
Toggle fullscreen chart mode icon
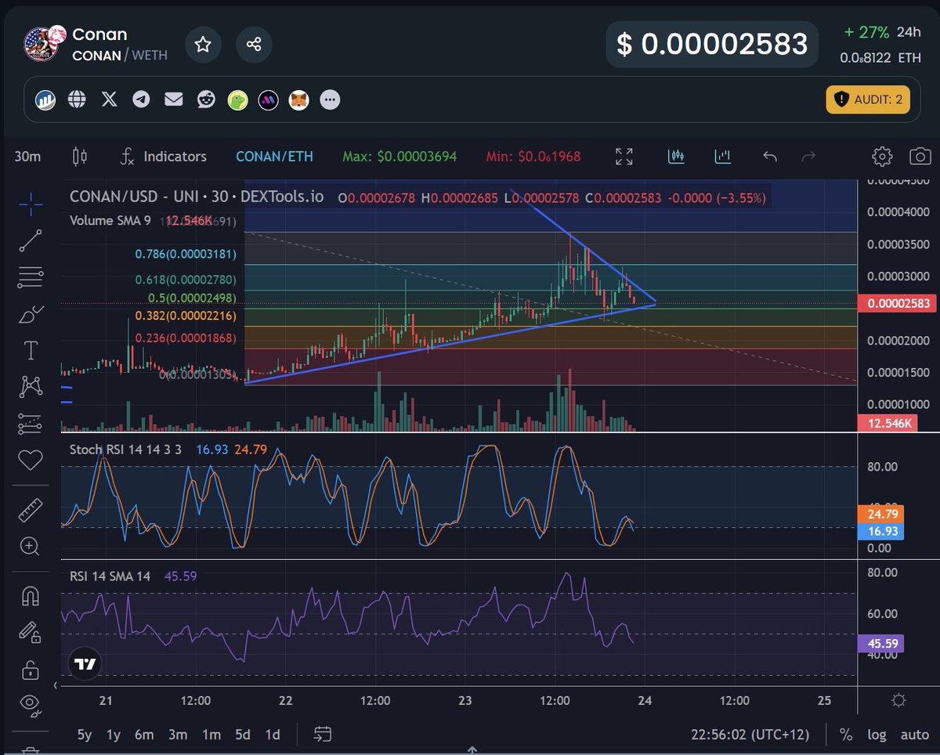624,157
